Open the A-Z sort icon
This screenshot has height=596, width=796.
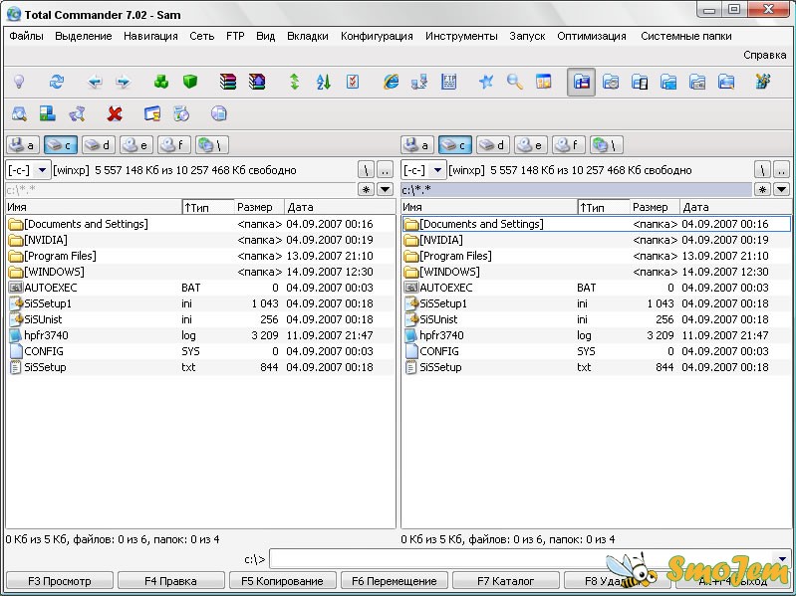(324, 82)
